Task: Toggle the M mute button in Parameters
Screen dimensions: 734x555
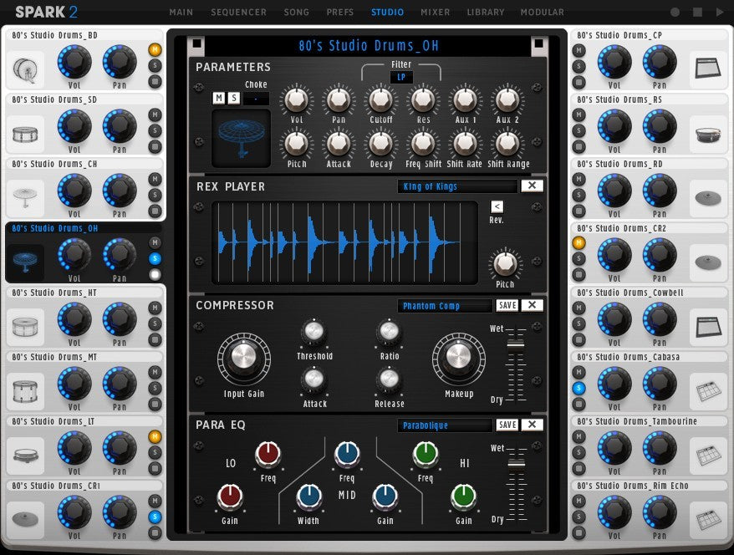Action: pos(218,98)
